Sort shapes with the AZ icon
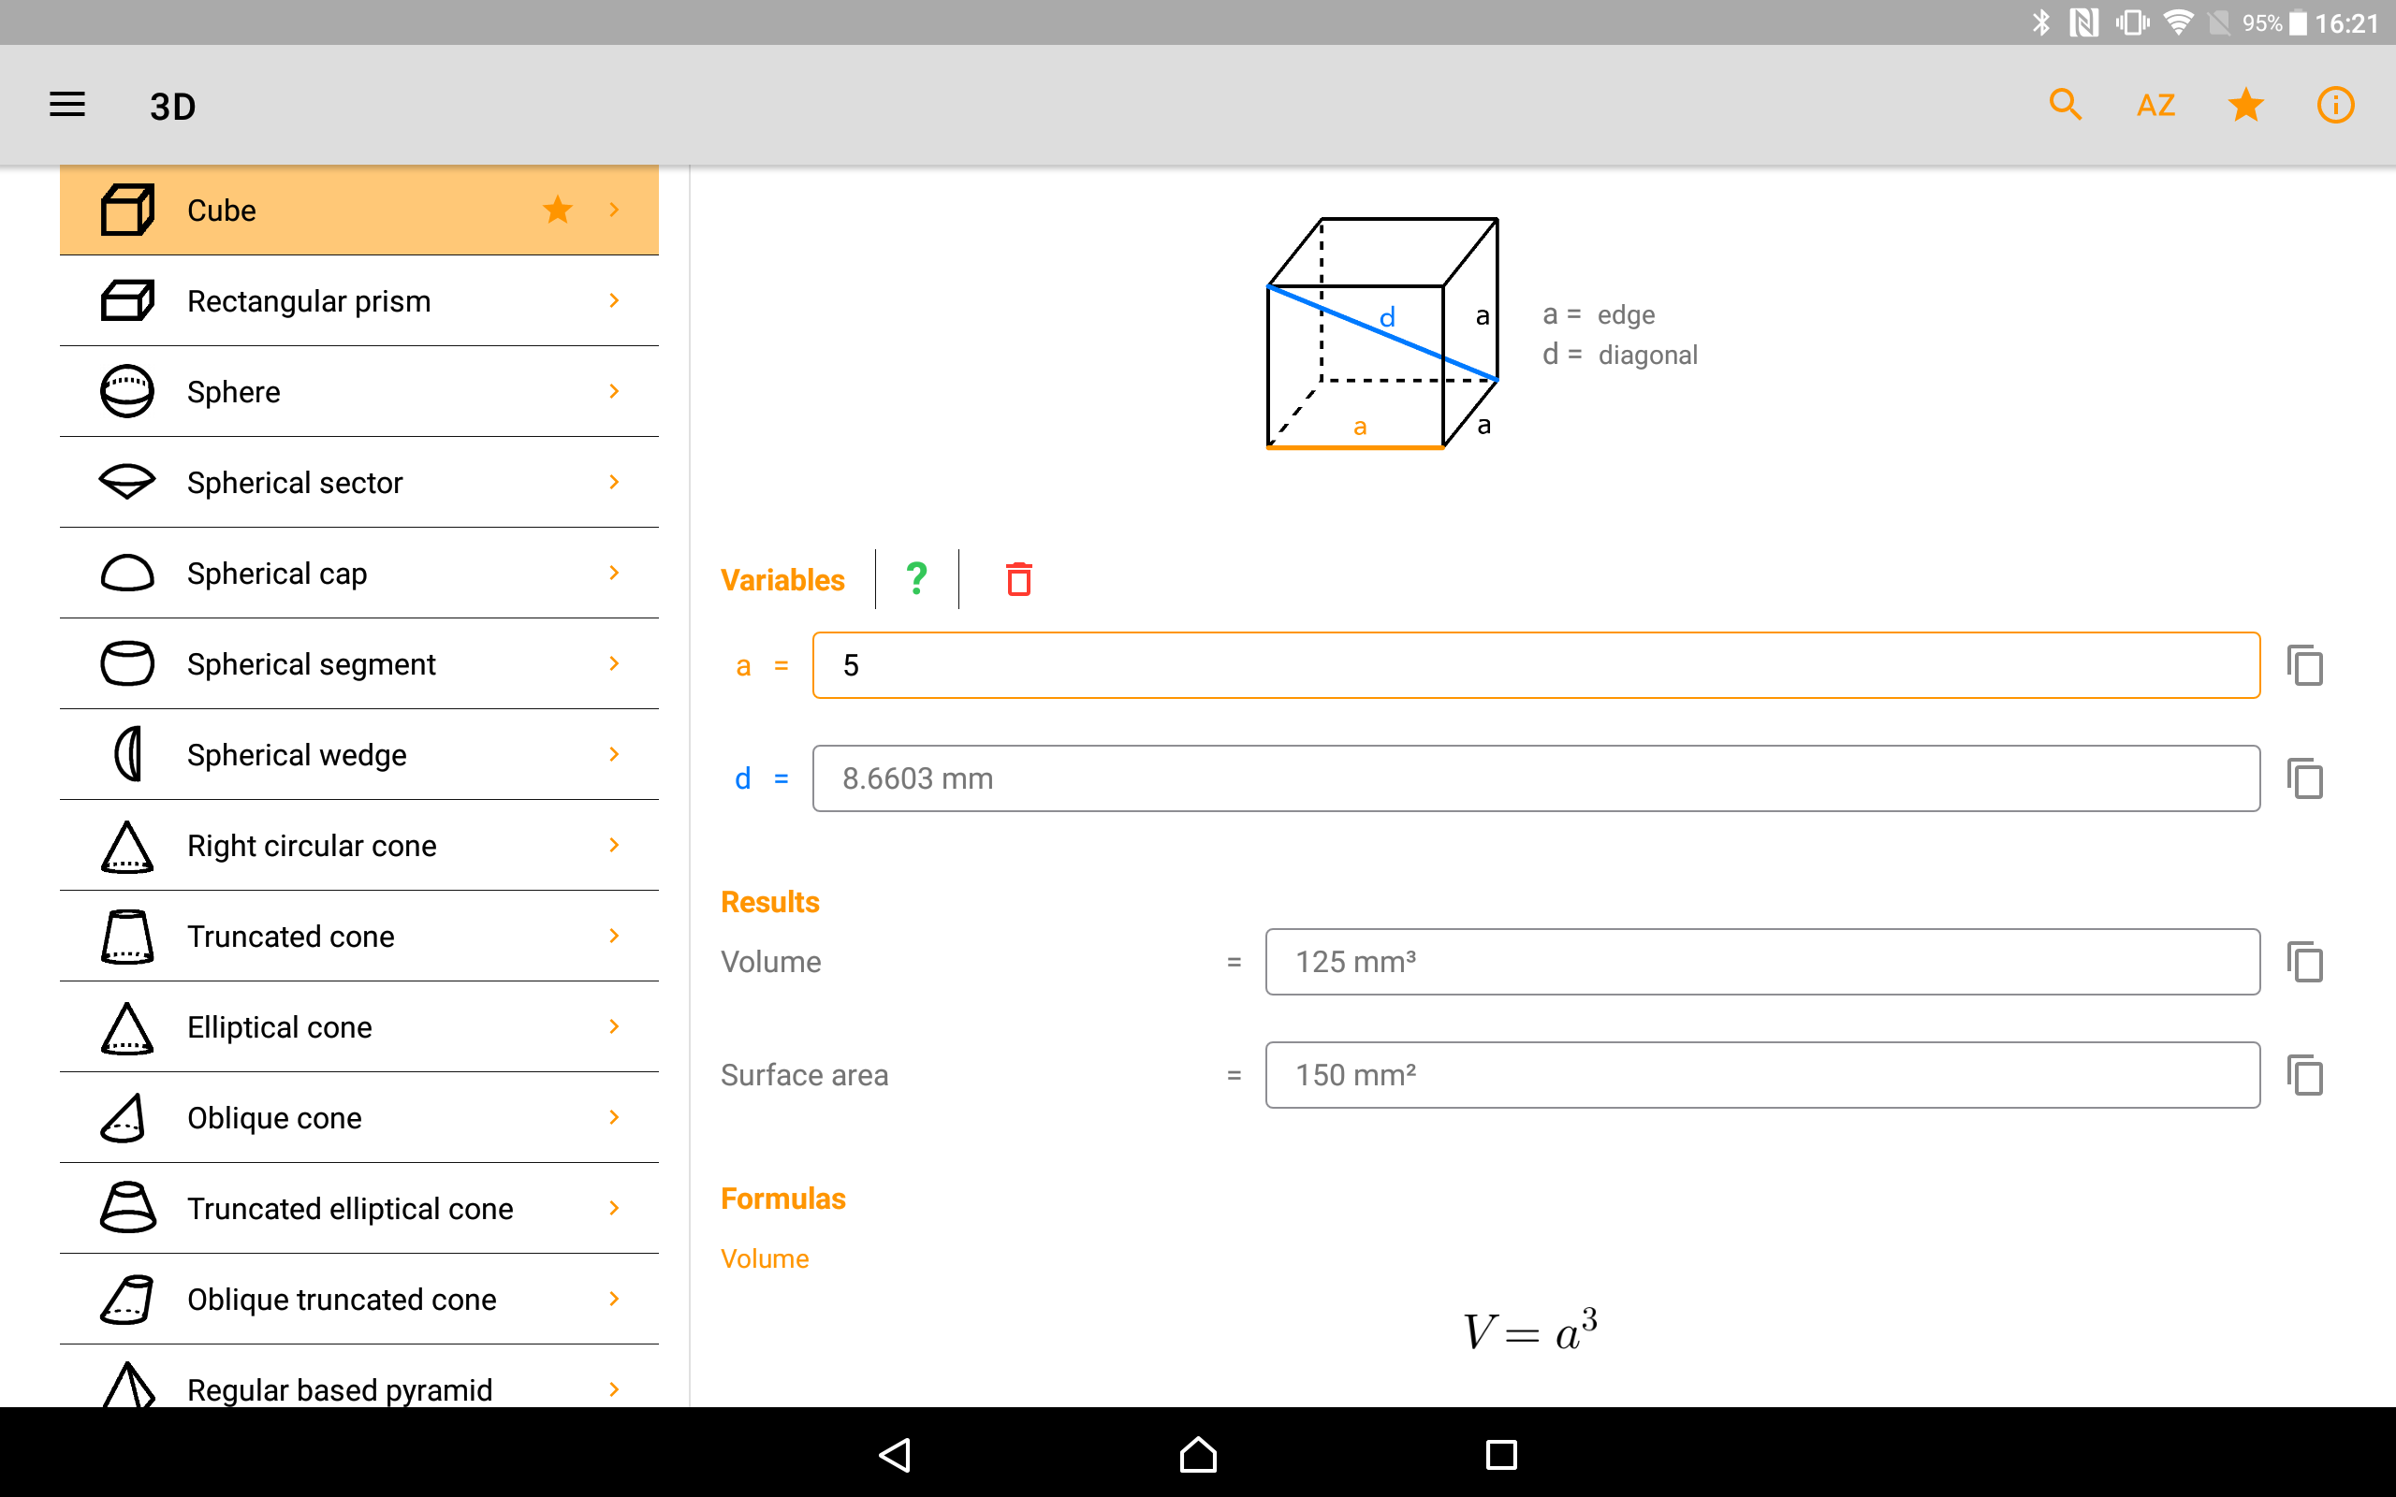Viewport: 2396px width, 1497px height. tap(2155, 105)
